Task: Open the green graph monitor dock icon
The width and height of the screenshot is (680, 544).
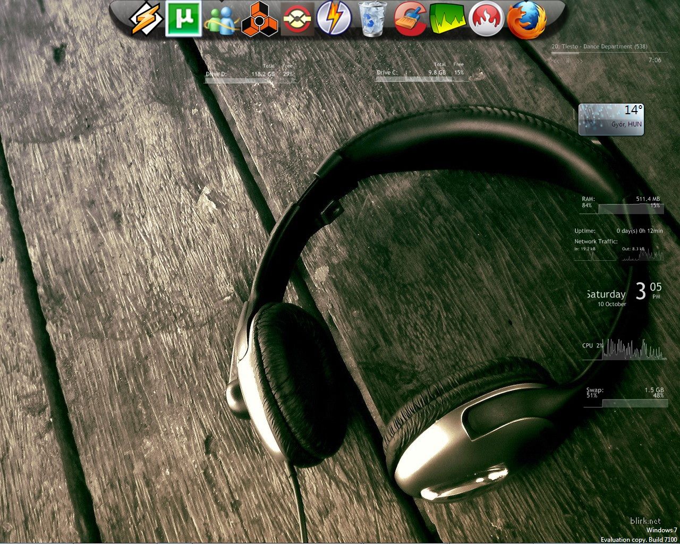Action: coord(448,20)
